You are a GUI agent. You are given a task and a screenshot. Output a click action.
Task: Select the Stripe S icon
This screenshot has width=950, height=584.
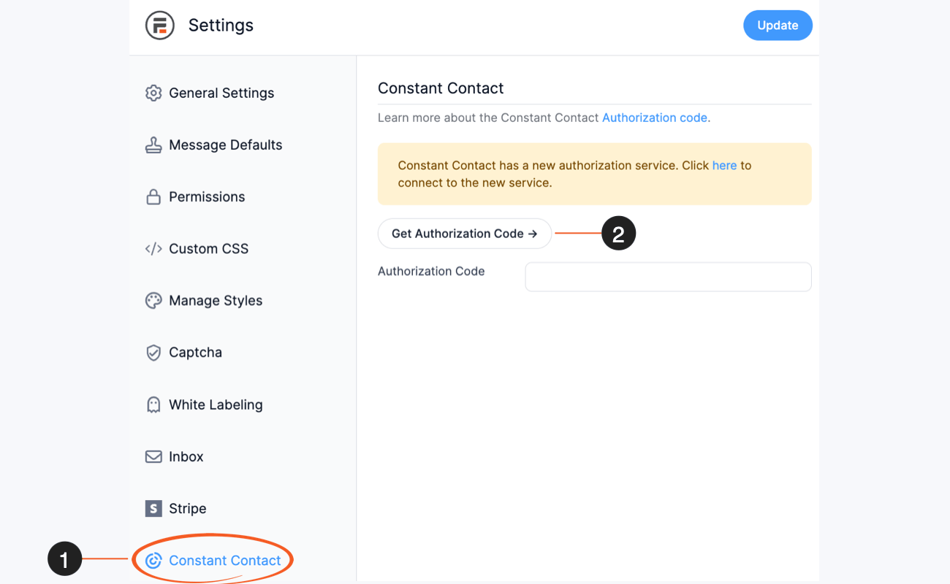pyautogui.click(x=153, y=508)
